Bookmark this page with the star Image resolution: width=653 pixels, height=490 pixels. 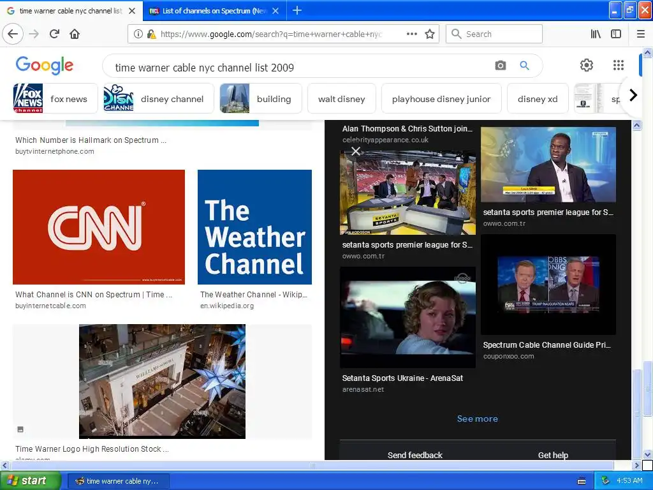tap(430, 34)
